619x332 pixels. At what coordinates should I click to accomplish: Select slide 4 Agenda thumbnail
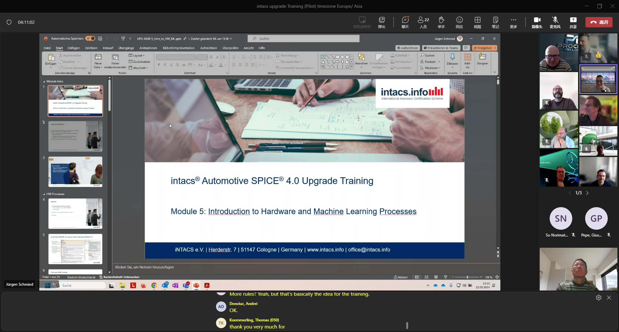(x=75, y=214)
